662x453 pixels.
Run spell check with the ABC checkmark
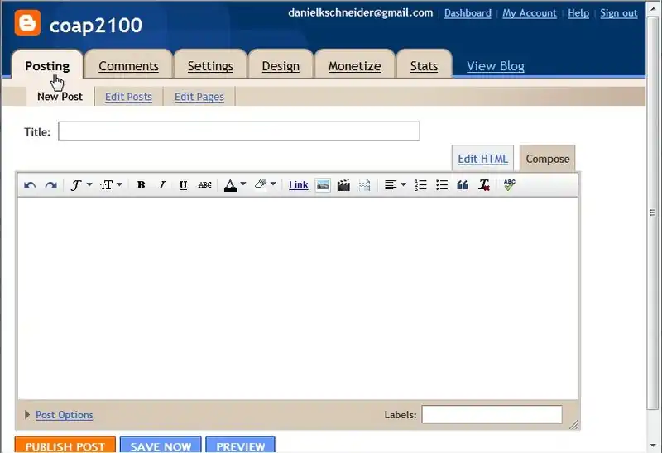(509, 185)
